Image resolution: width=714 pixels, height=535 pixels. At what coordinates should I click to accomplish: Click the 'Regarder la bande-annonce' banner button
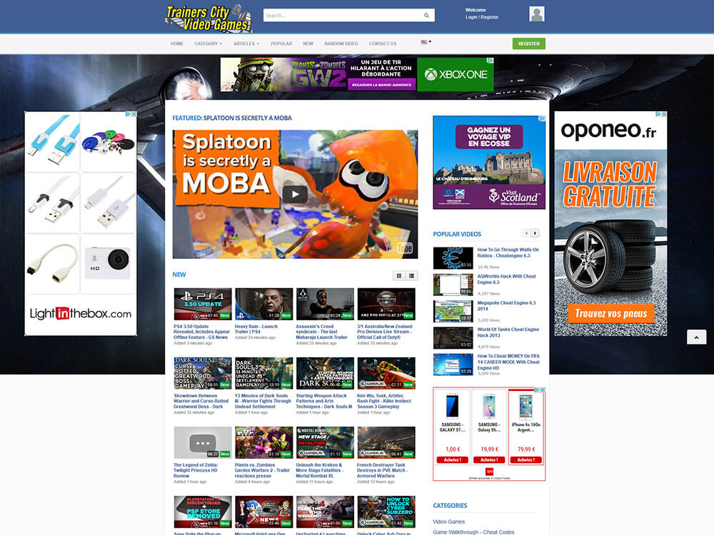point(381,85)
